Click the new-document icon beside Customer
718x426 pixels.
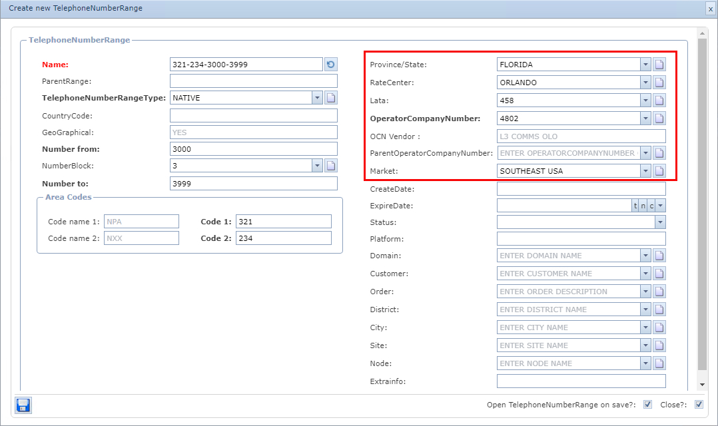click(659, 274)
